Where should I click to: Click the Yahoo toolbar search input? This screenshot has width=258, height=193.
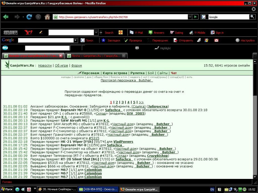71,32
